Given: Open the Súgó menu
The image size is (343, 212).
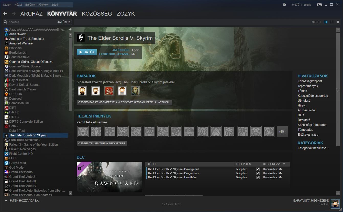Looking at the screenshot, I should pyautogui.click(x=54, y=5).
